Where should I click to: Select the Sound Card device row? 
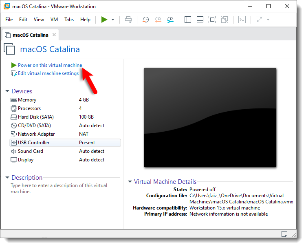click(x=65, y=151)
